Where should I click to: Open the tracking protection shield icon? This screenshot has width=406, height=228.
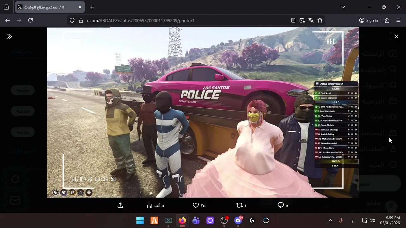(x=72, y=20)
